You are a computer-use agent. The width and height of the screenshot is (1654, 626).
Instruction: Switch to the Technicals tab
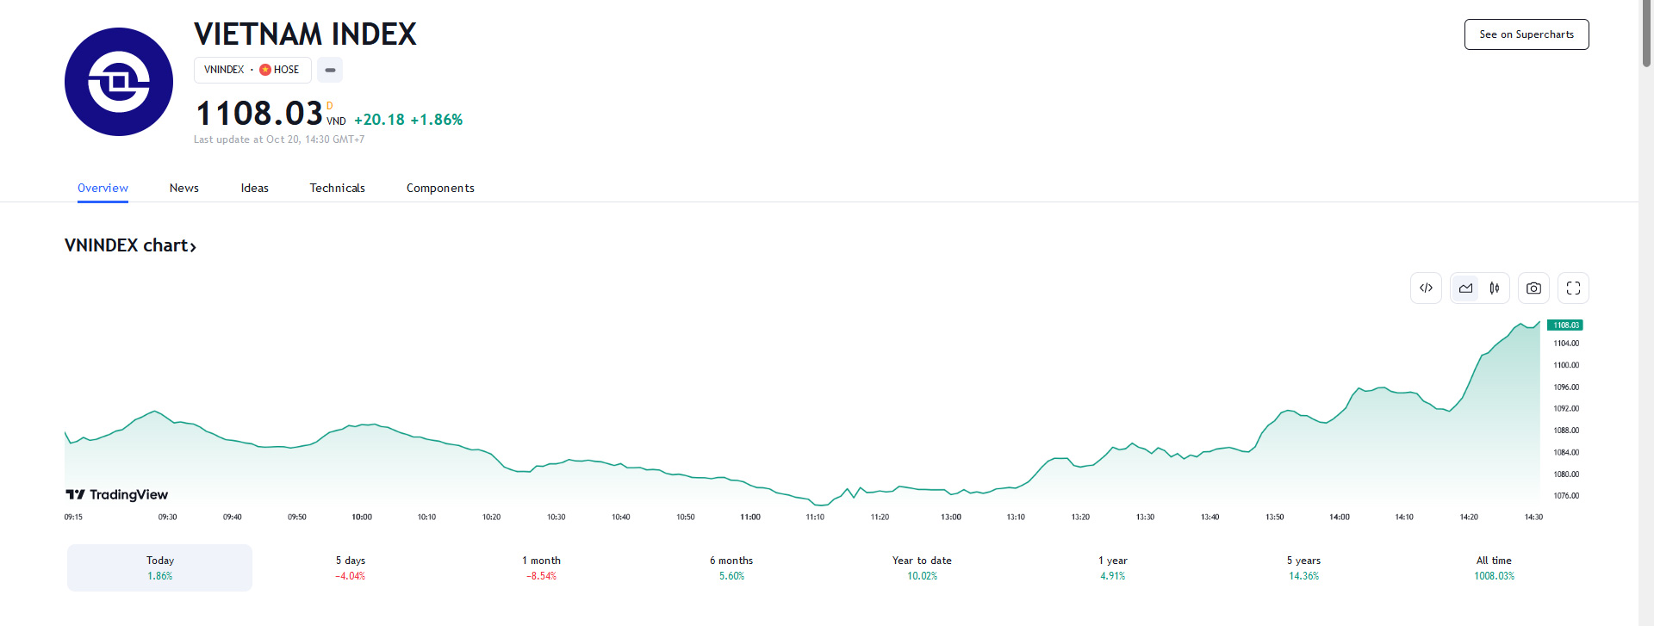pos(338,188)
